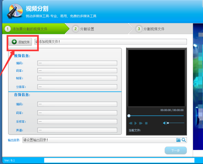The image size is (203, 164).
Task: Click the 下一步 next step button
Action: (x=176, y=151)
